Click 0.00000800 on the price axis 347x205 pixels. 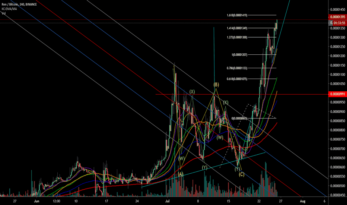pyautogui.click(x=337, y=130)
